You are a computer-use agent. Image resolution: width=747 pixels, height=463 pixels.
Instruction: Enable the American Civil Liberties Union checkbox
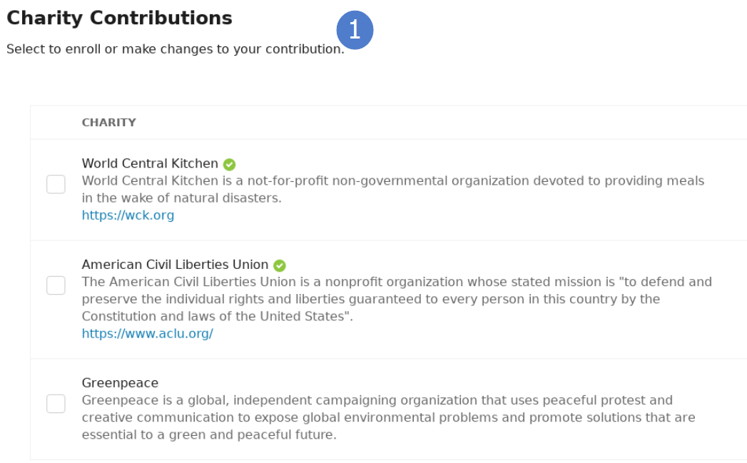pos(56,286)
